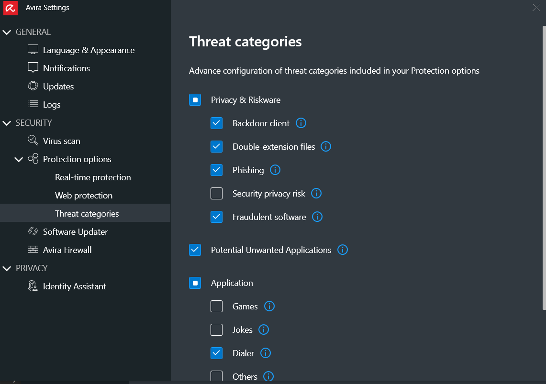Collapse the Protection options tree node

tap(19, 159)
